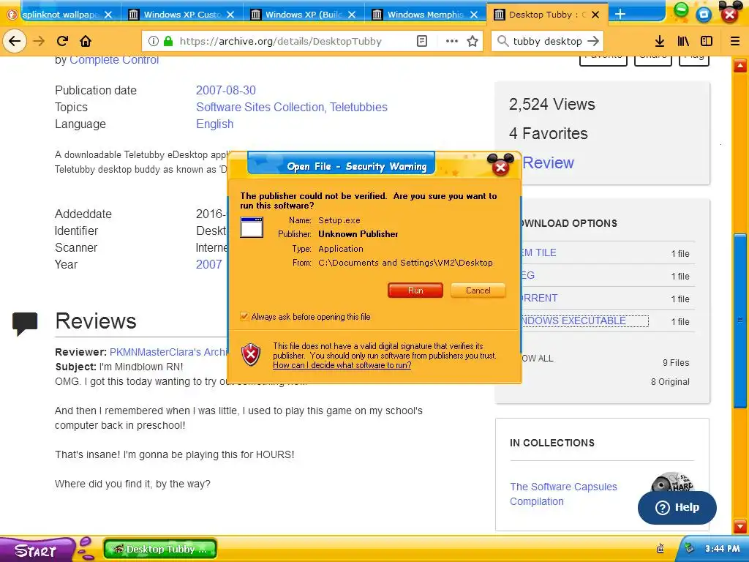Screen dimensions: 749x562
Task: Switch to the Windows Memphis tab
Action: click(x=426, y=15)
